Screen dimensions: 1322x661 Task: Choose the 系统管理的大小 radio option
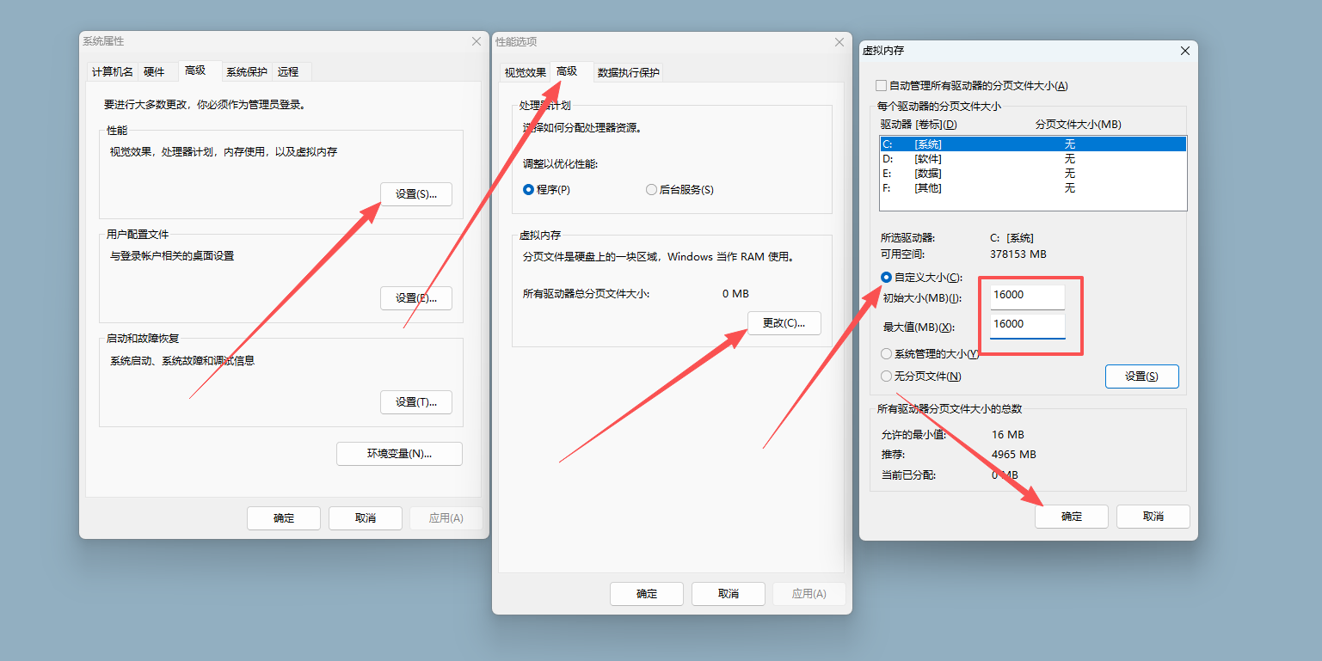tap(886, 354)
